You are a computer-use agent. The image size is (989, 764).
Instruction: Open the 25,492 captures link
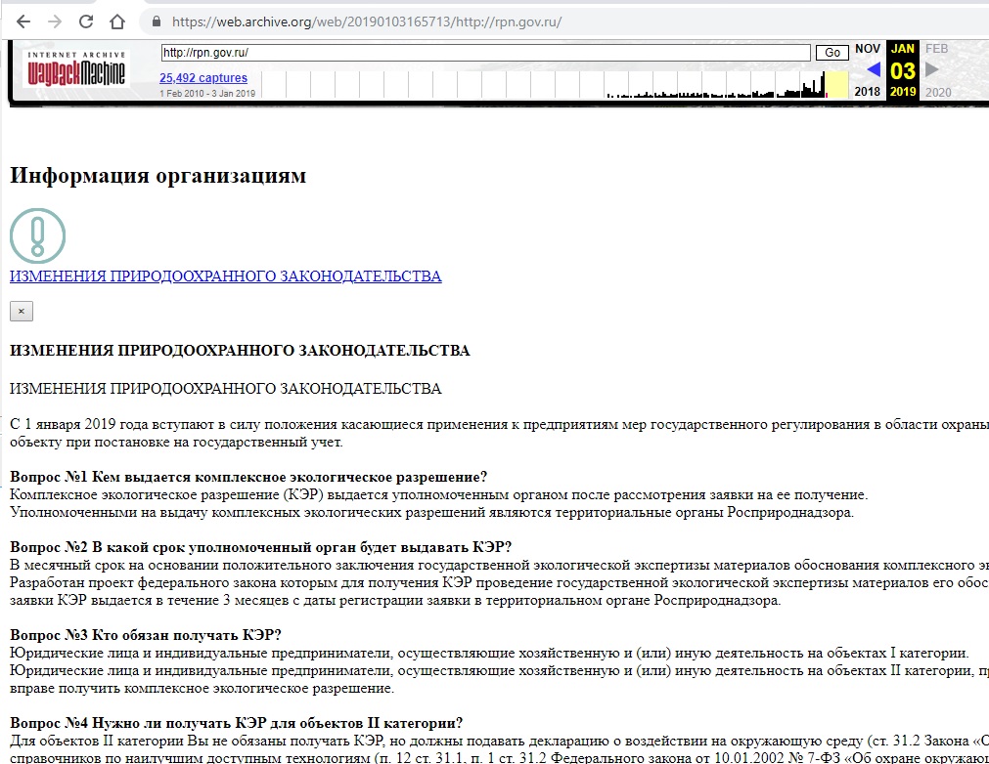tap(203, 78)
